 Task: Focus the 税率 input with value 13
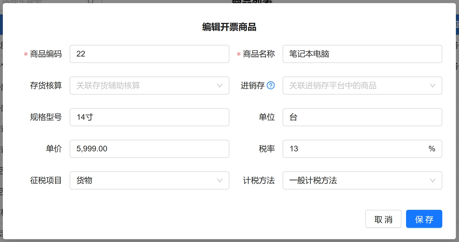pyautogui.click(x=354, y=149)
